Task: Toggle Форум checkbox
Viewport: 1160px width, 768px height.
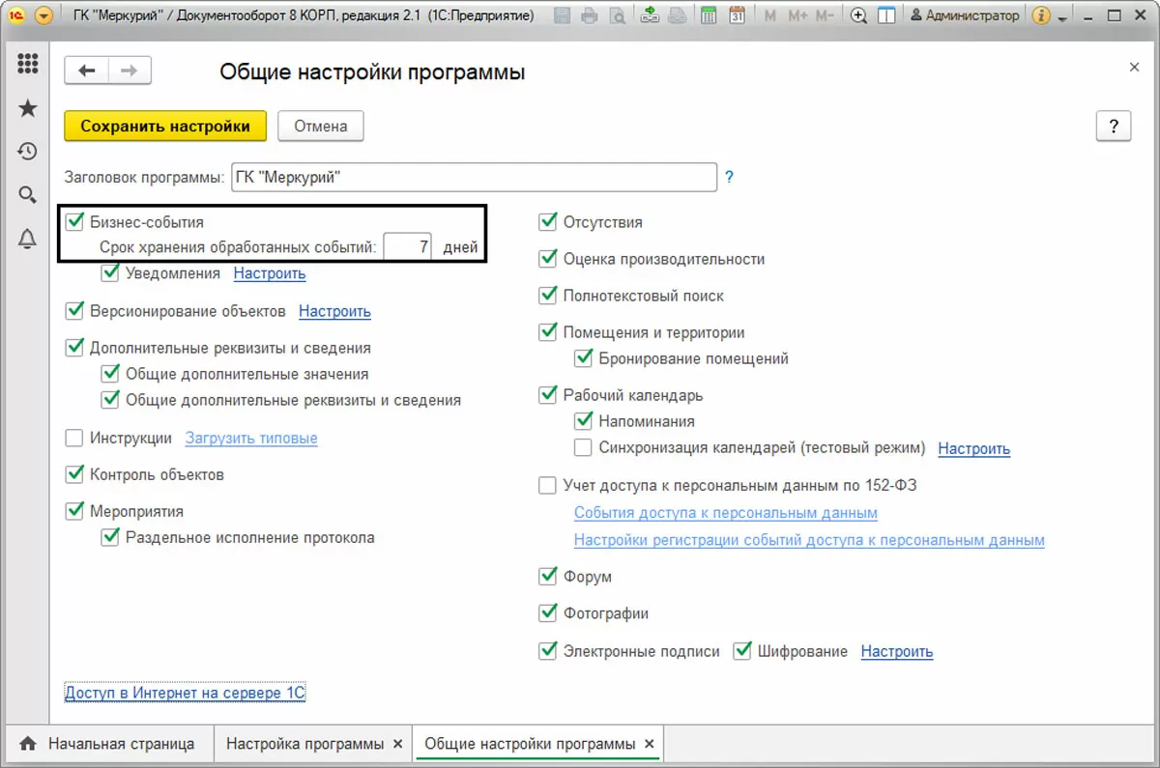Action: (x=548, y=577)
